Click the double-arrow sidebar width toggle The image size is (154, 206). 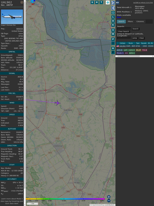(117, 3)
